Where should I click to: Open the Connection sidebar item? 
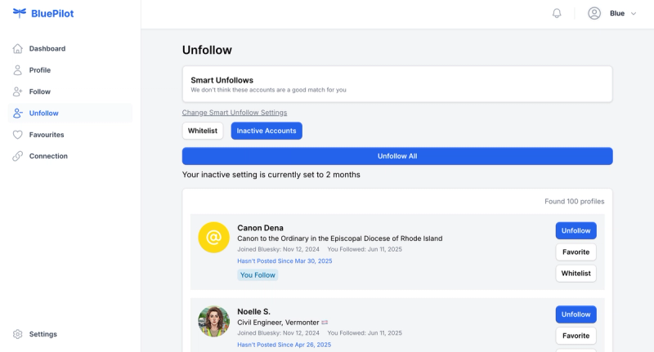pyautogui.click(x=70, y=156)
